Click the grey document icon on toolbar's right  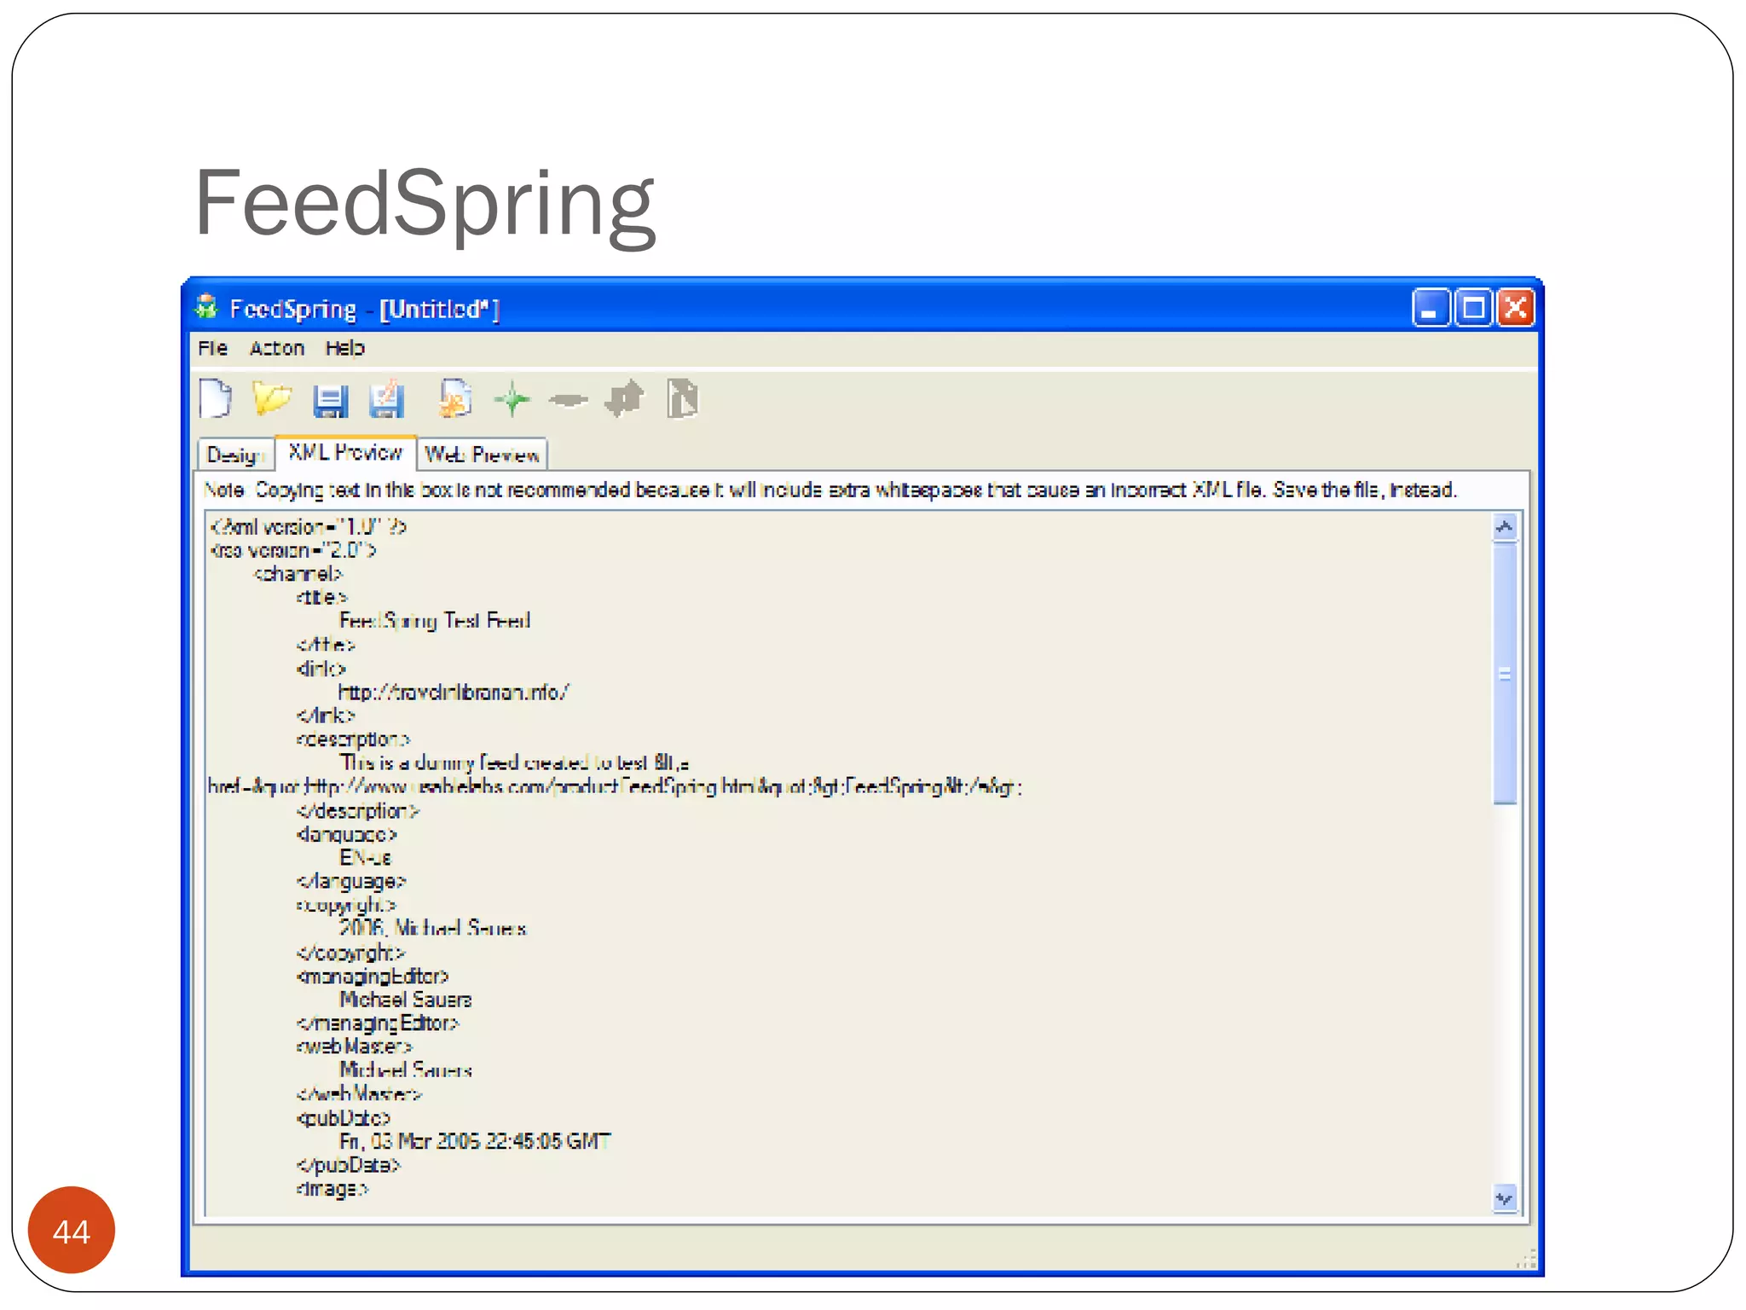click(x=682, y=398)
